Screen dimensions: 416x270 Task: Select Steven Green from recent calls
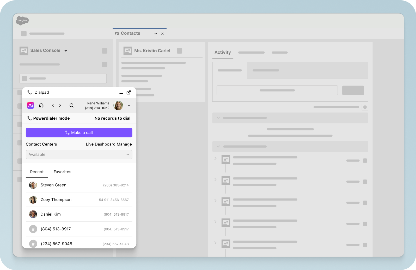(79, 185)
